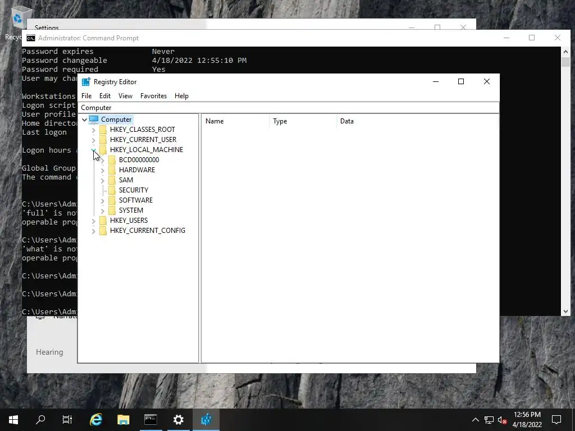Select the HKEY_CURRENT_CONFIG label

(x=148, y=230)
